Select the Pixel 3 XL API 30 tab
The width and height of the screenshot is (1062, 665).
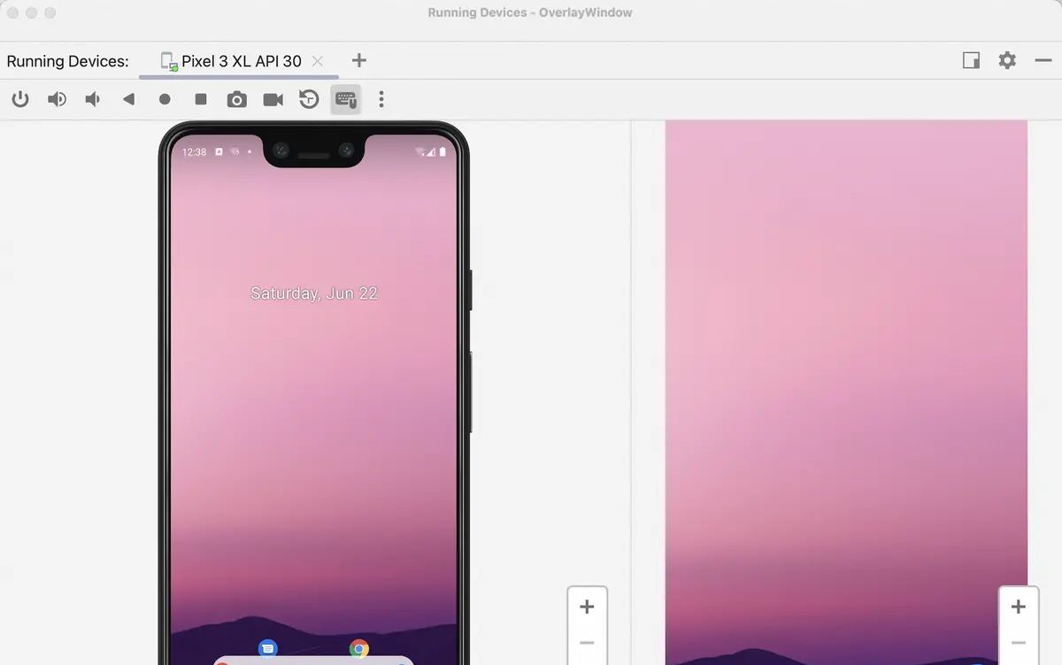(239, 61)
